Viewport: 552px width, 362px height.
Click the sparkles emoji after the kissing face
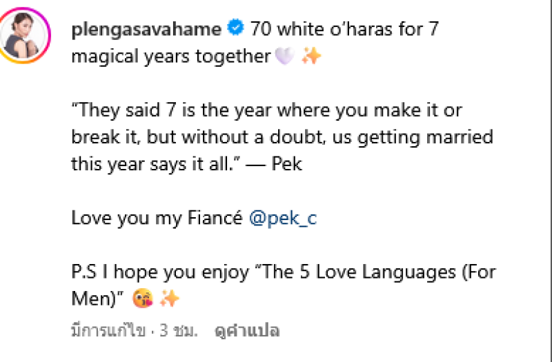click(170, 299)
